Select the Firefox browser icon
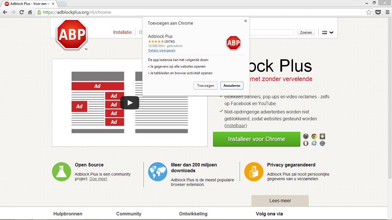 [306, 136]
